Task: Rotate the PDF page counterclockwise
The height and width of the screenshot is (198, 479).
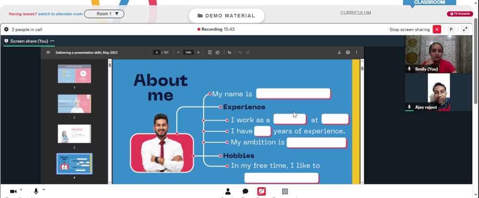Action: point(217,53)
